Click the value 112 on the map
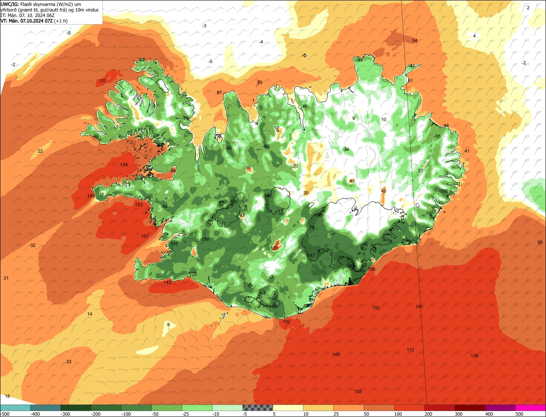 (410, 350)
